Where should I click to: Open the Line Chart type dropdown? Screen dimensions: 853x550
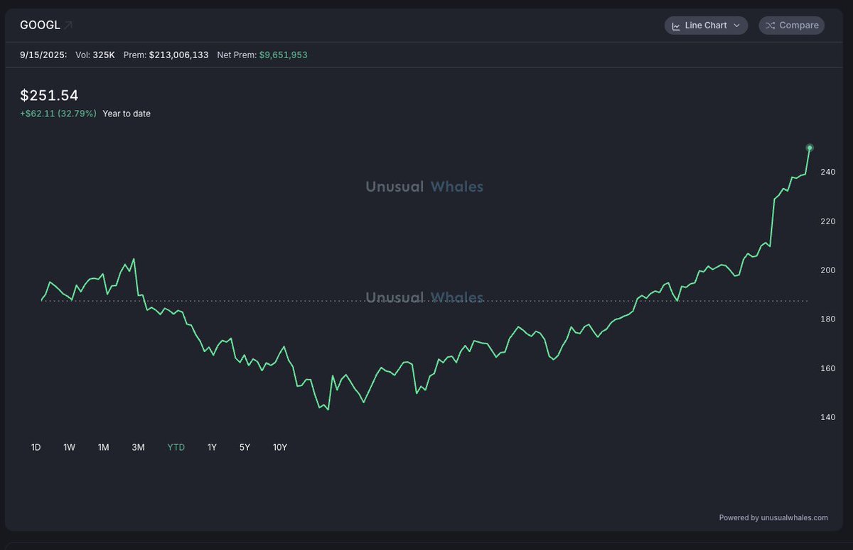(706, 25)
